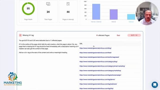Click the Internal + External chart bar

click(x=96, y=12)
